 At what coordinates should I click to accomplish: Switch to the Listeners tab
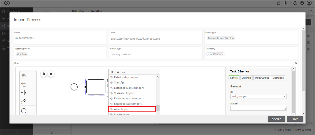coord(246,78)
